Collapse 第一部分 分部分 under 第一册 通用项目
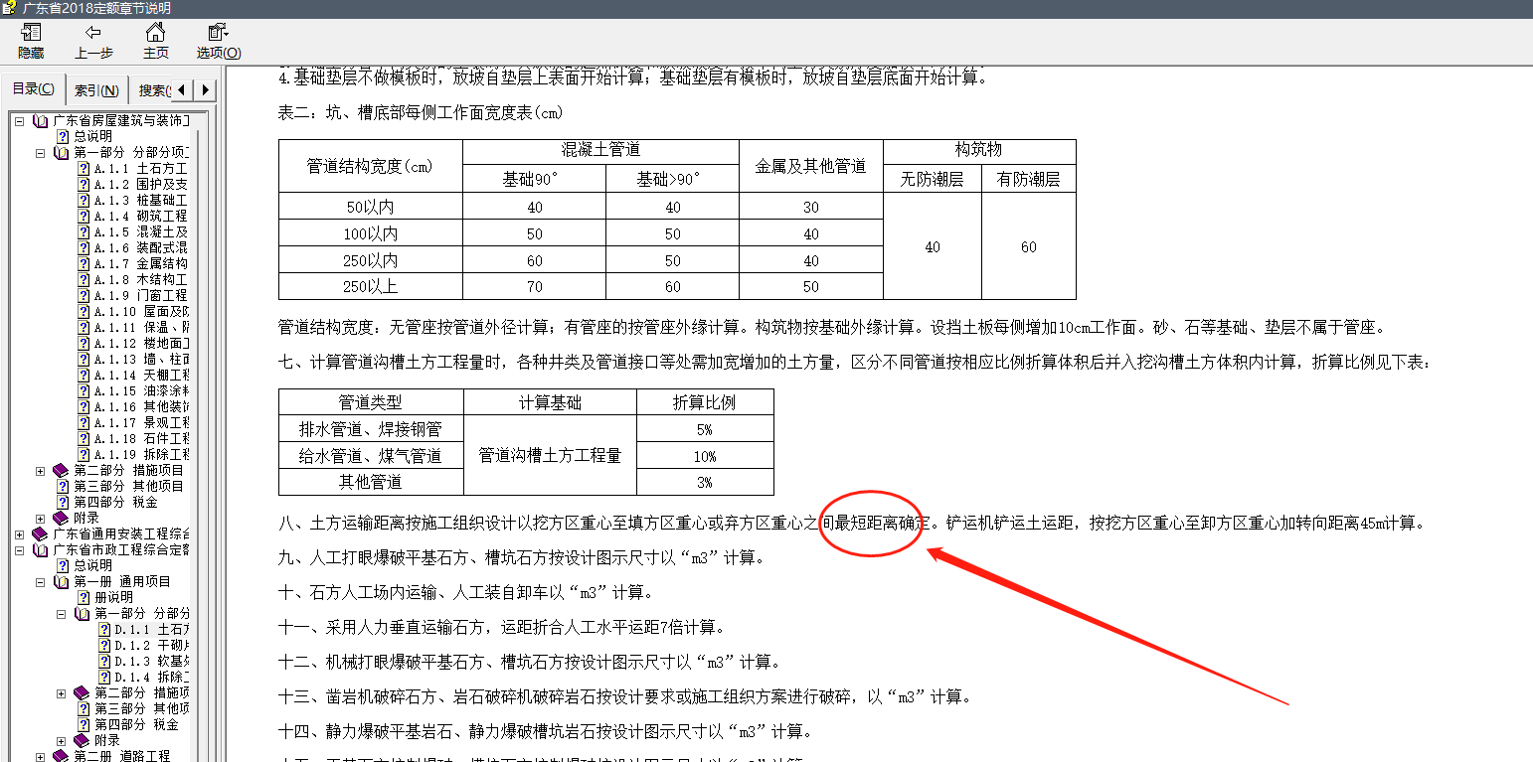This screenshot has width=1533, height=762. 61,613
